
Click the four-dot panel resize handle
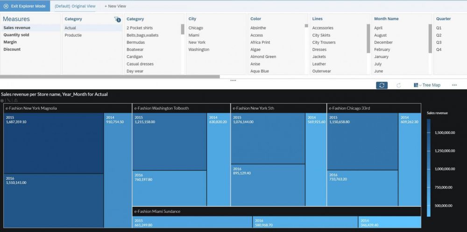[x=233, y=80]
